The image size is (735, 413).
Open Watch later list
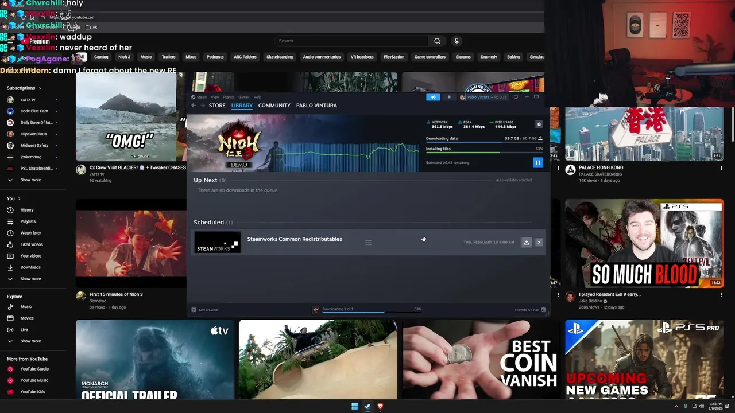(30, 233)
